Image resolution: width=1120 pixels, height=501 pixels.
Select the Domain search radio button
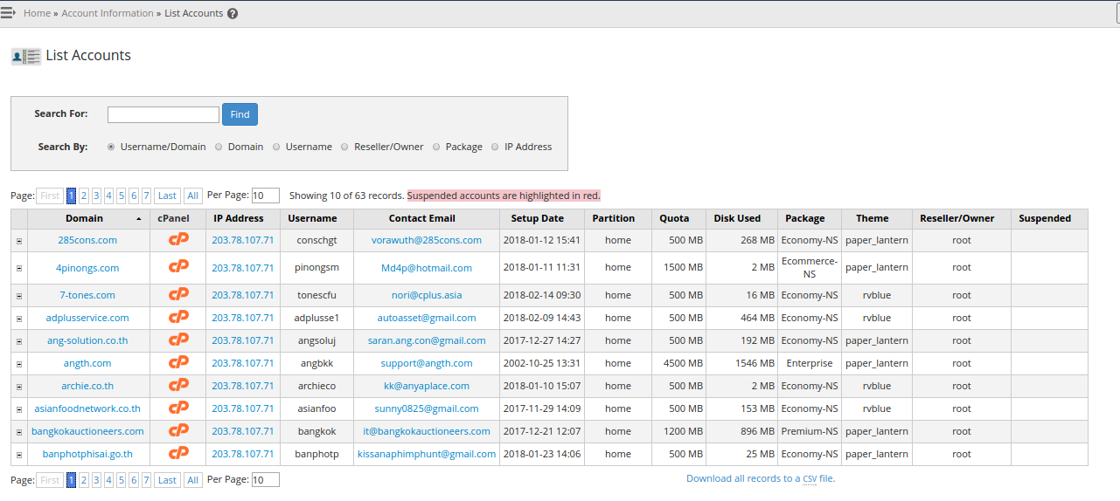click(219, 148)
